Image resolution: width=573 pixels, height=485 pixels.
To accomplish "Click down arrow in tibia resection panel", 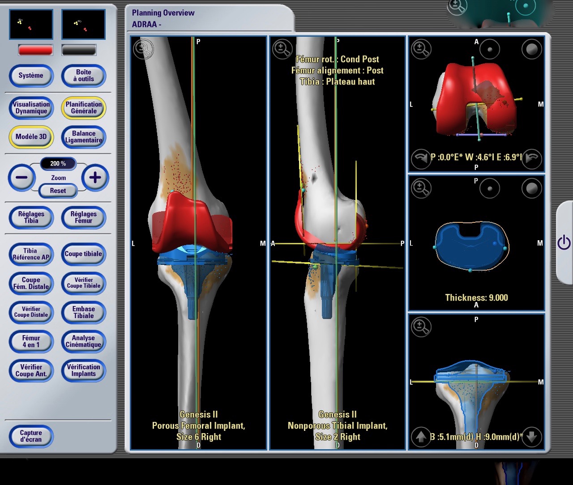I will click(x=532, y=437).
